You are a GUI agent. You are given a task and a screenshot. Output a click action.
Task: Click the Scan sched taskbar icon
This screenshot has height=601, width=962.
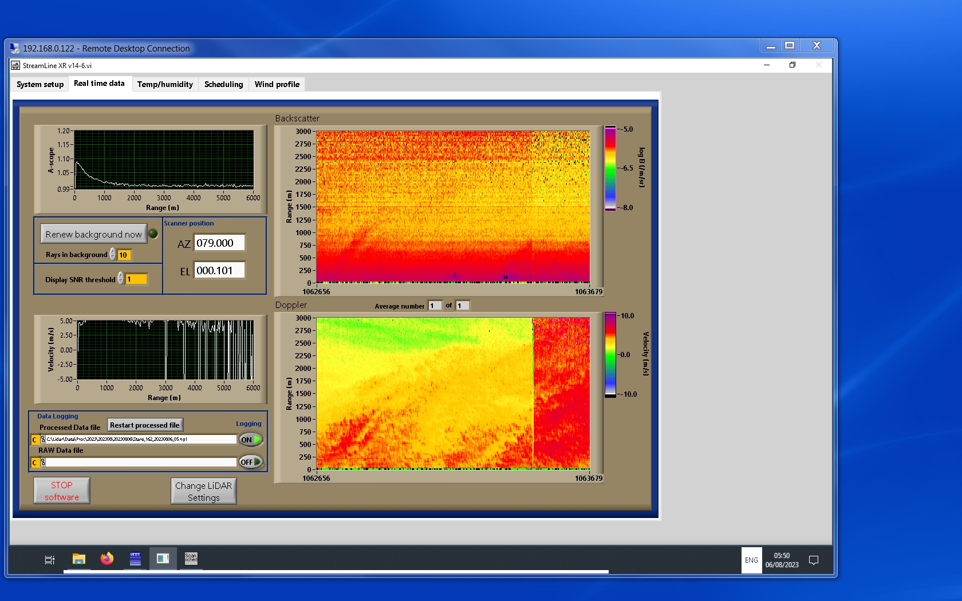click(191, 559)
